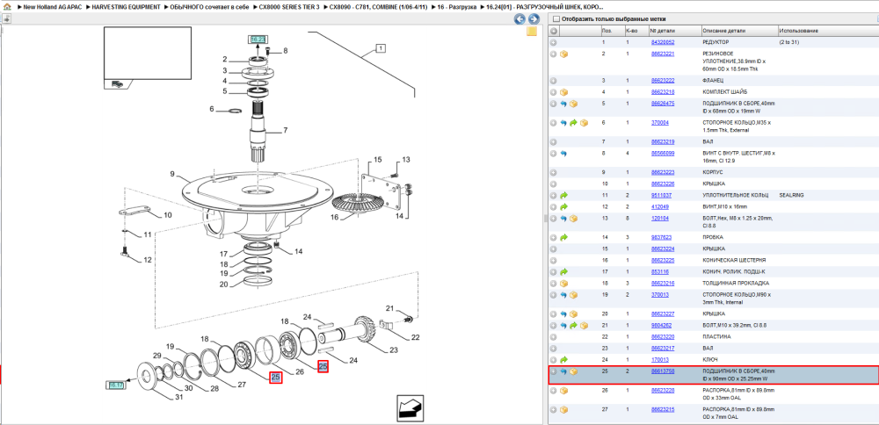Click blue supersession arrow for part 86626475
The height and width of the screenshot is (425, 879).
pyautogui.click(x=563, y=104)
